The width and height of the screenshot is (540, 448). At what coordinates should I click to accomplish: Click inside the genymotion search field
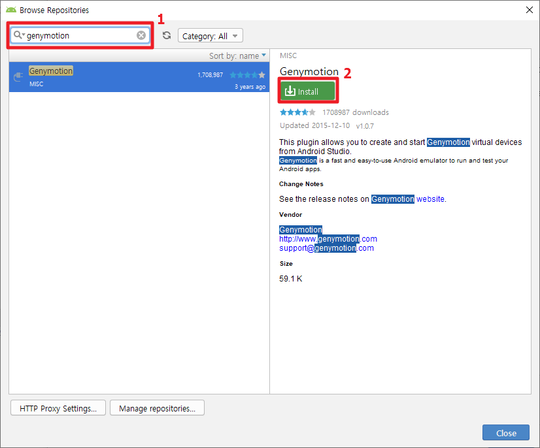[80, 35]
